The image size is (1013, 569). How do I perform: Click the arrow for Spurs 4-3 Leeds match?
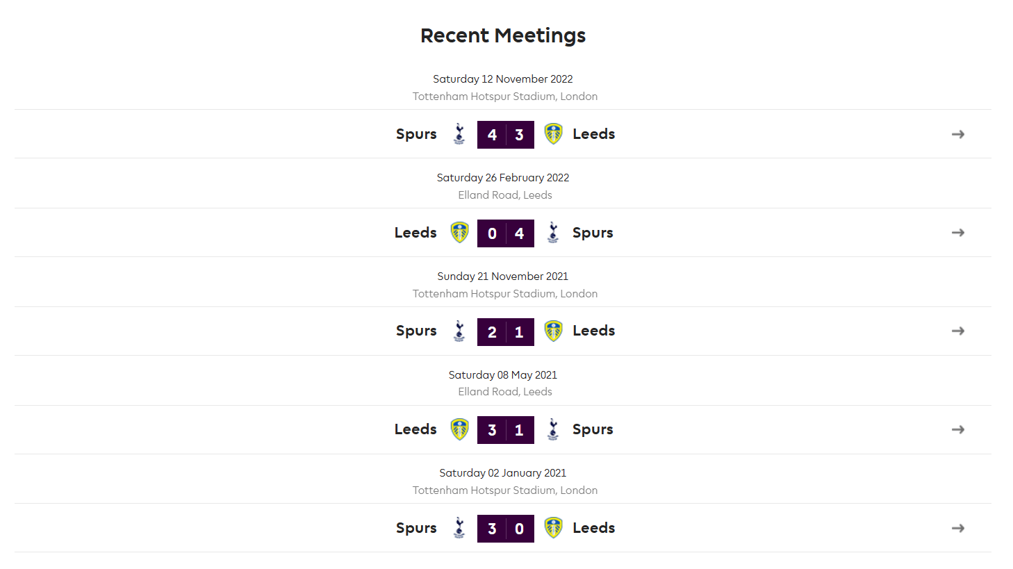tap(957, 134)
